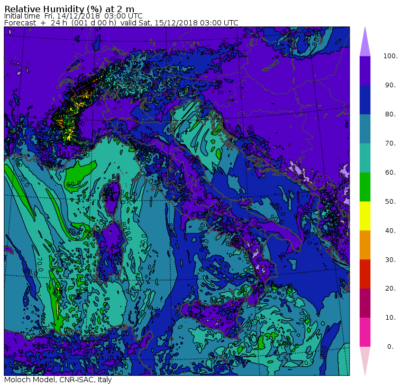
Task: Click the 0–10 pink colorbar segment
Action: click(365, 332)
